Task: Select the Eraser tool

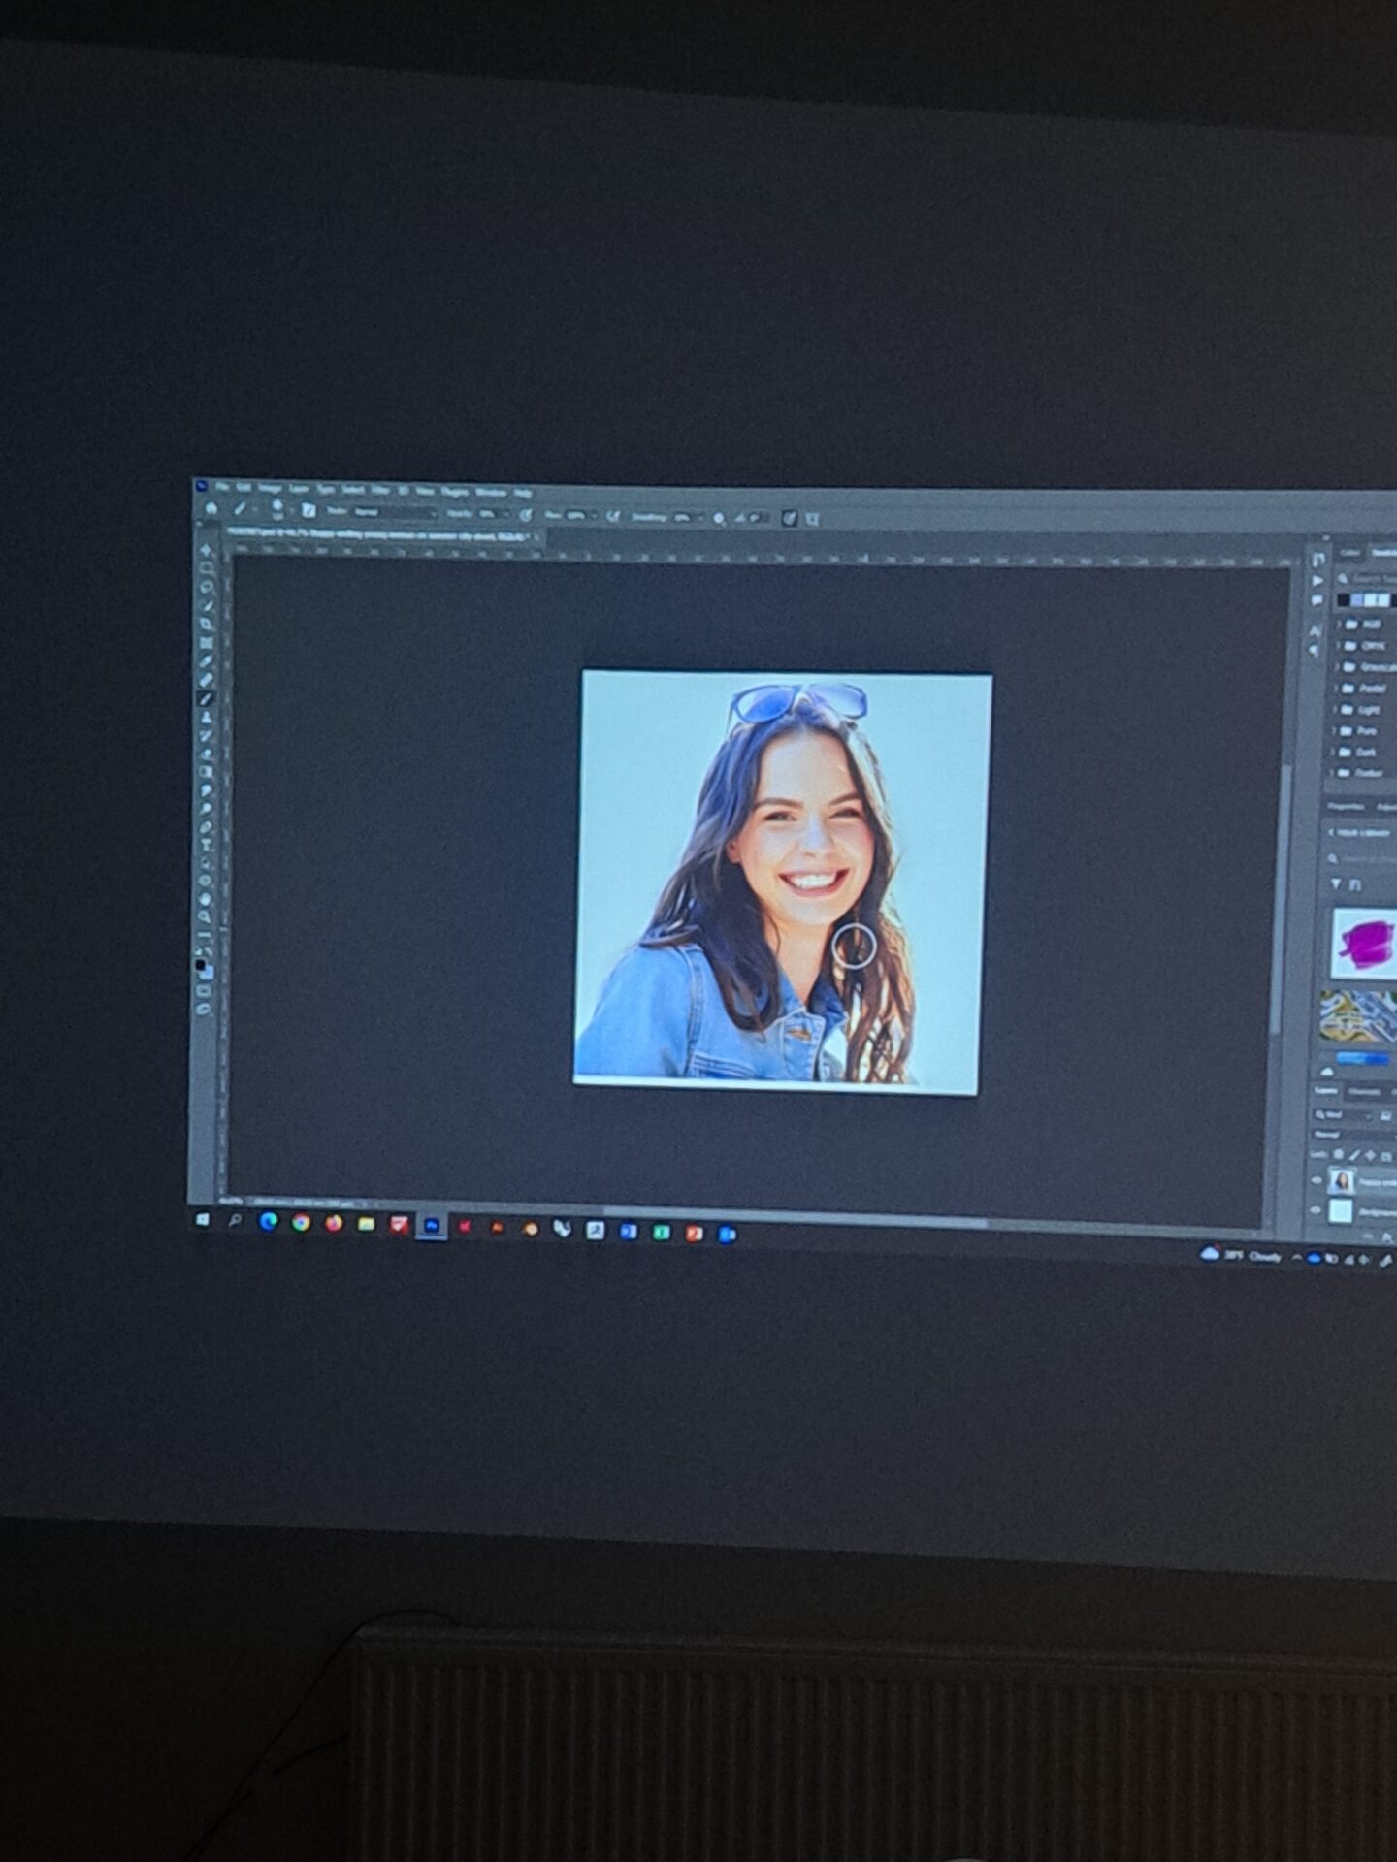Action: tap(206, 753)
